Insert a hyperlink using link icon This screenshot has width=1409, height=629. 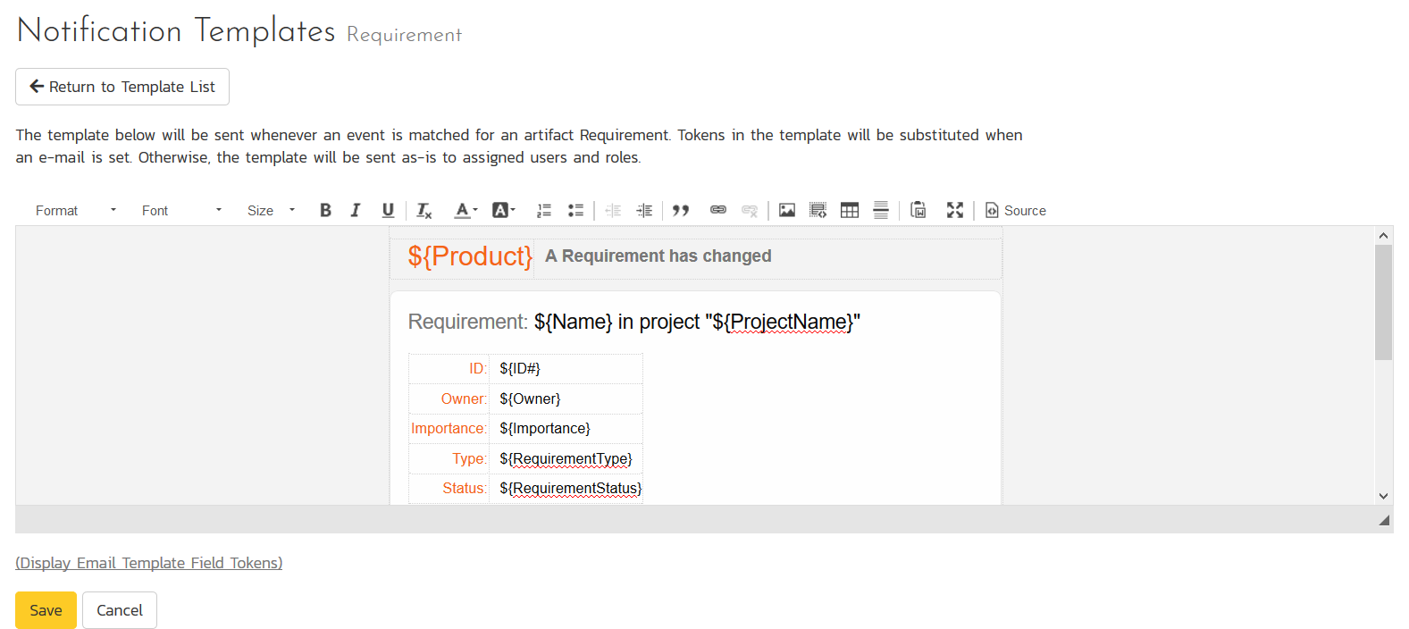tap(717, 210)
